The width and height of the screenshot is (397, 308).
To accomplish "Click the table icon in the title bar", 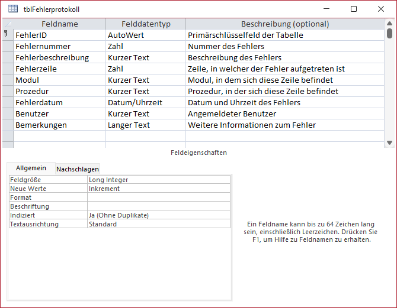I will click(12, 9).
